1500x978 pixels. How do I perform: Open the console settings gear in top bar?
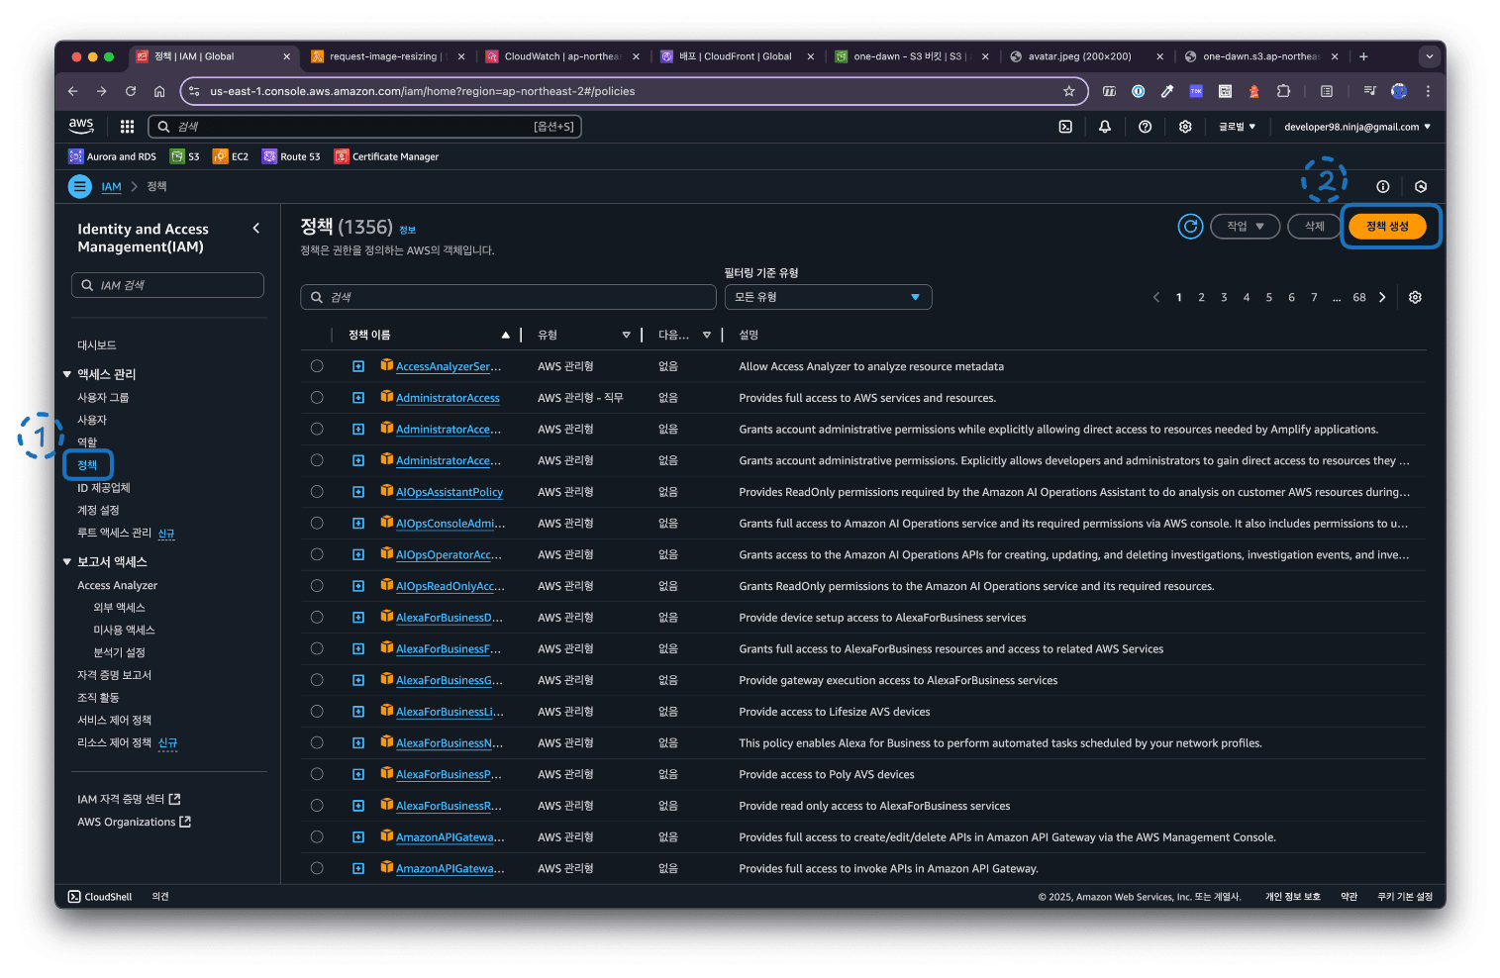point(1185,127)
